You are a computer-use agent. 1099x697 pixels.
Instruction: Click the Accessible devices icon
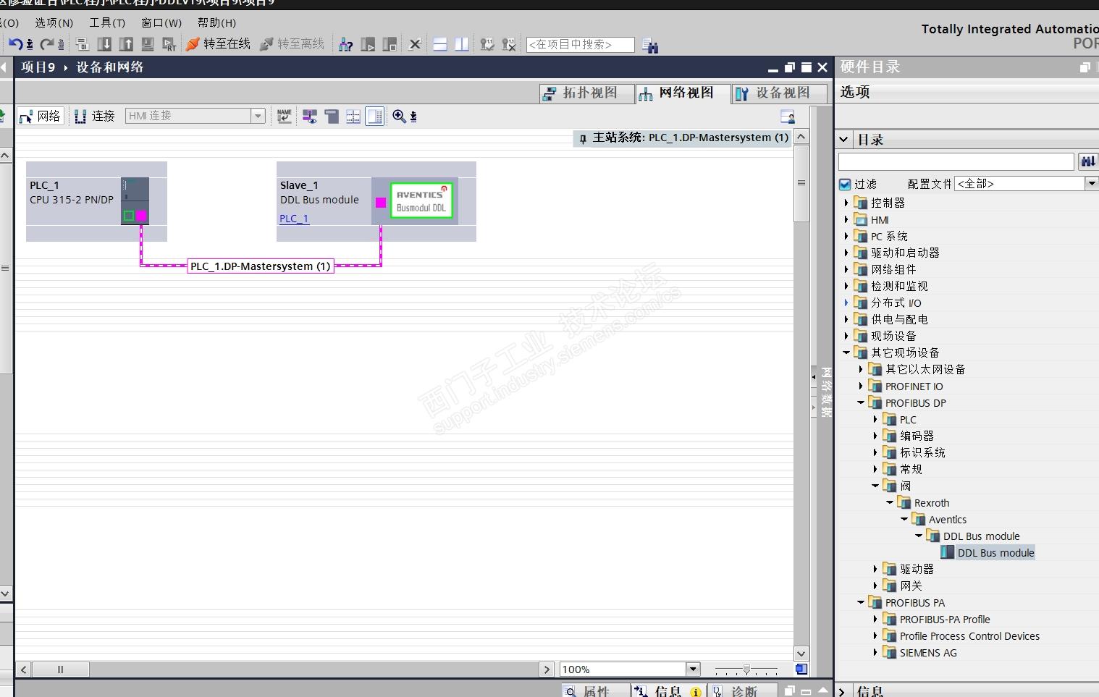[x=346, y=44]
